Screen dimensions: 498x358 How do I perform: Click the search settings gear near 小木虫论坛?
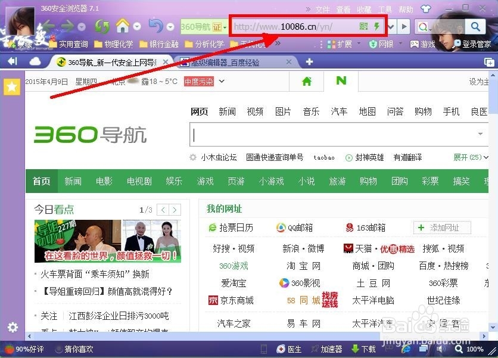pyautogui.click(x=193, y=157)
